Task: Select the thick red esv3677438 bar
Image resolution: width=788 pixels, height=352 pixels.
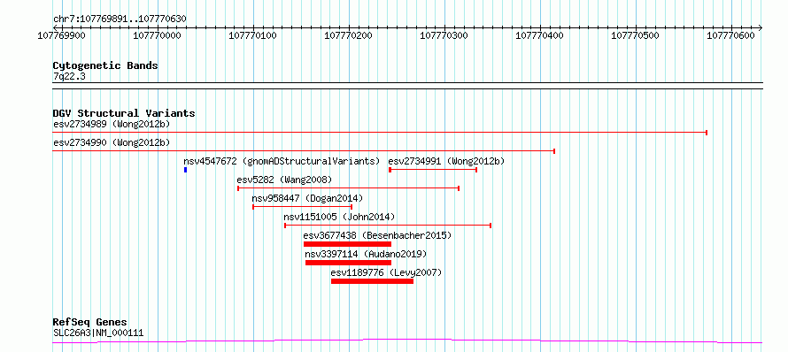Action: (347, 244)
